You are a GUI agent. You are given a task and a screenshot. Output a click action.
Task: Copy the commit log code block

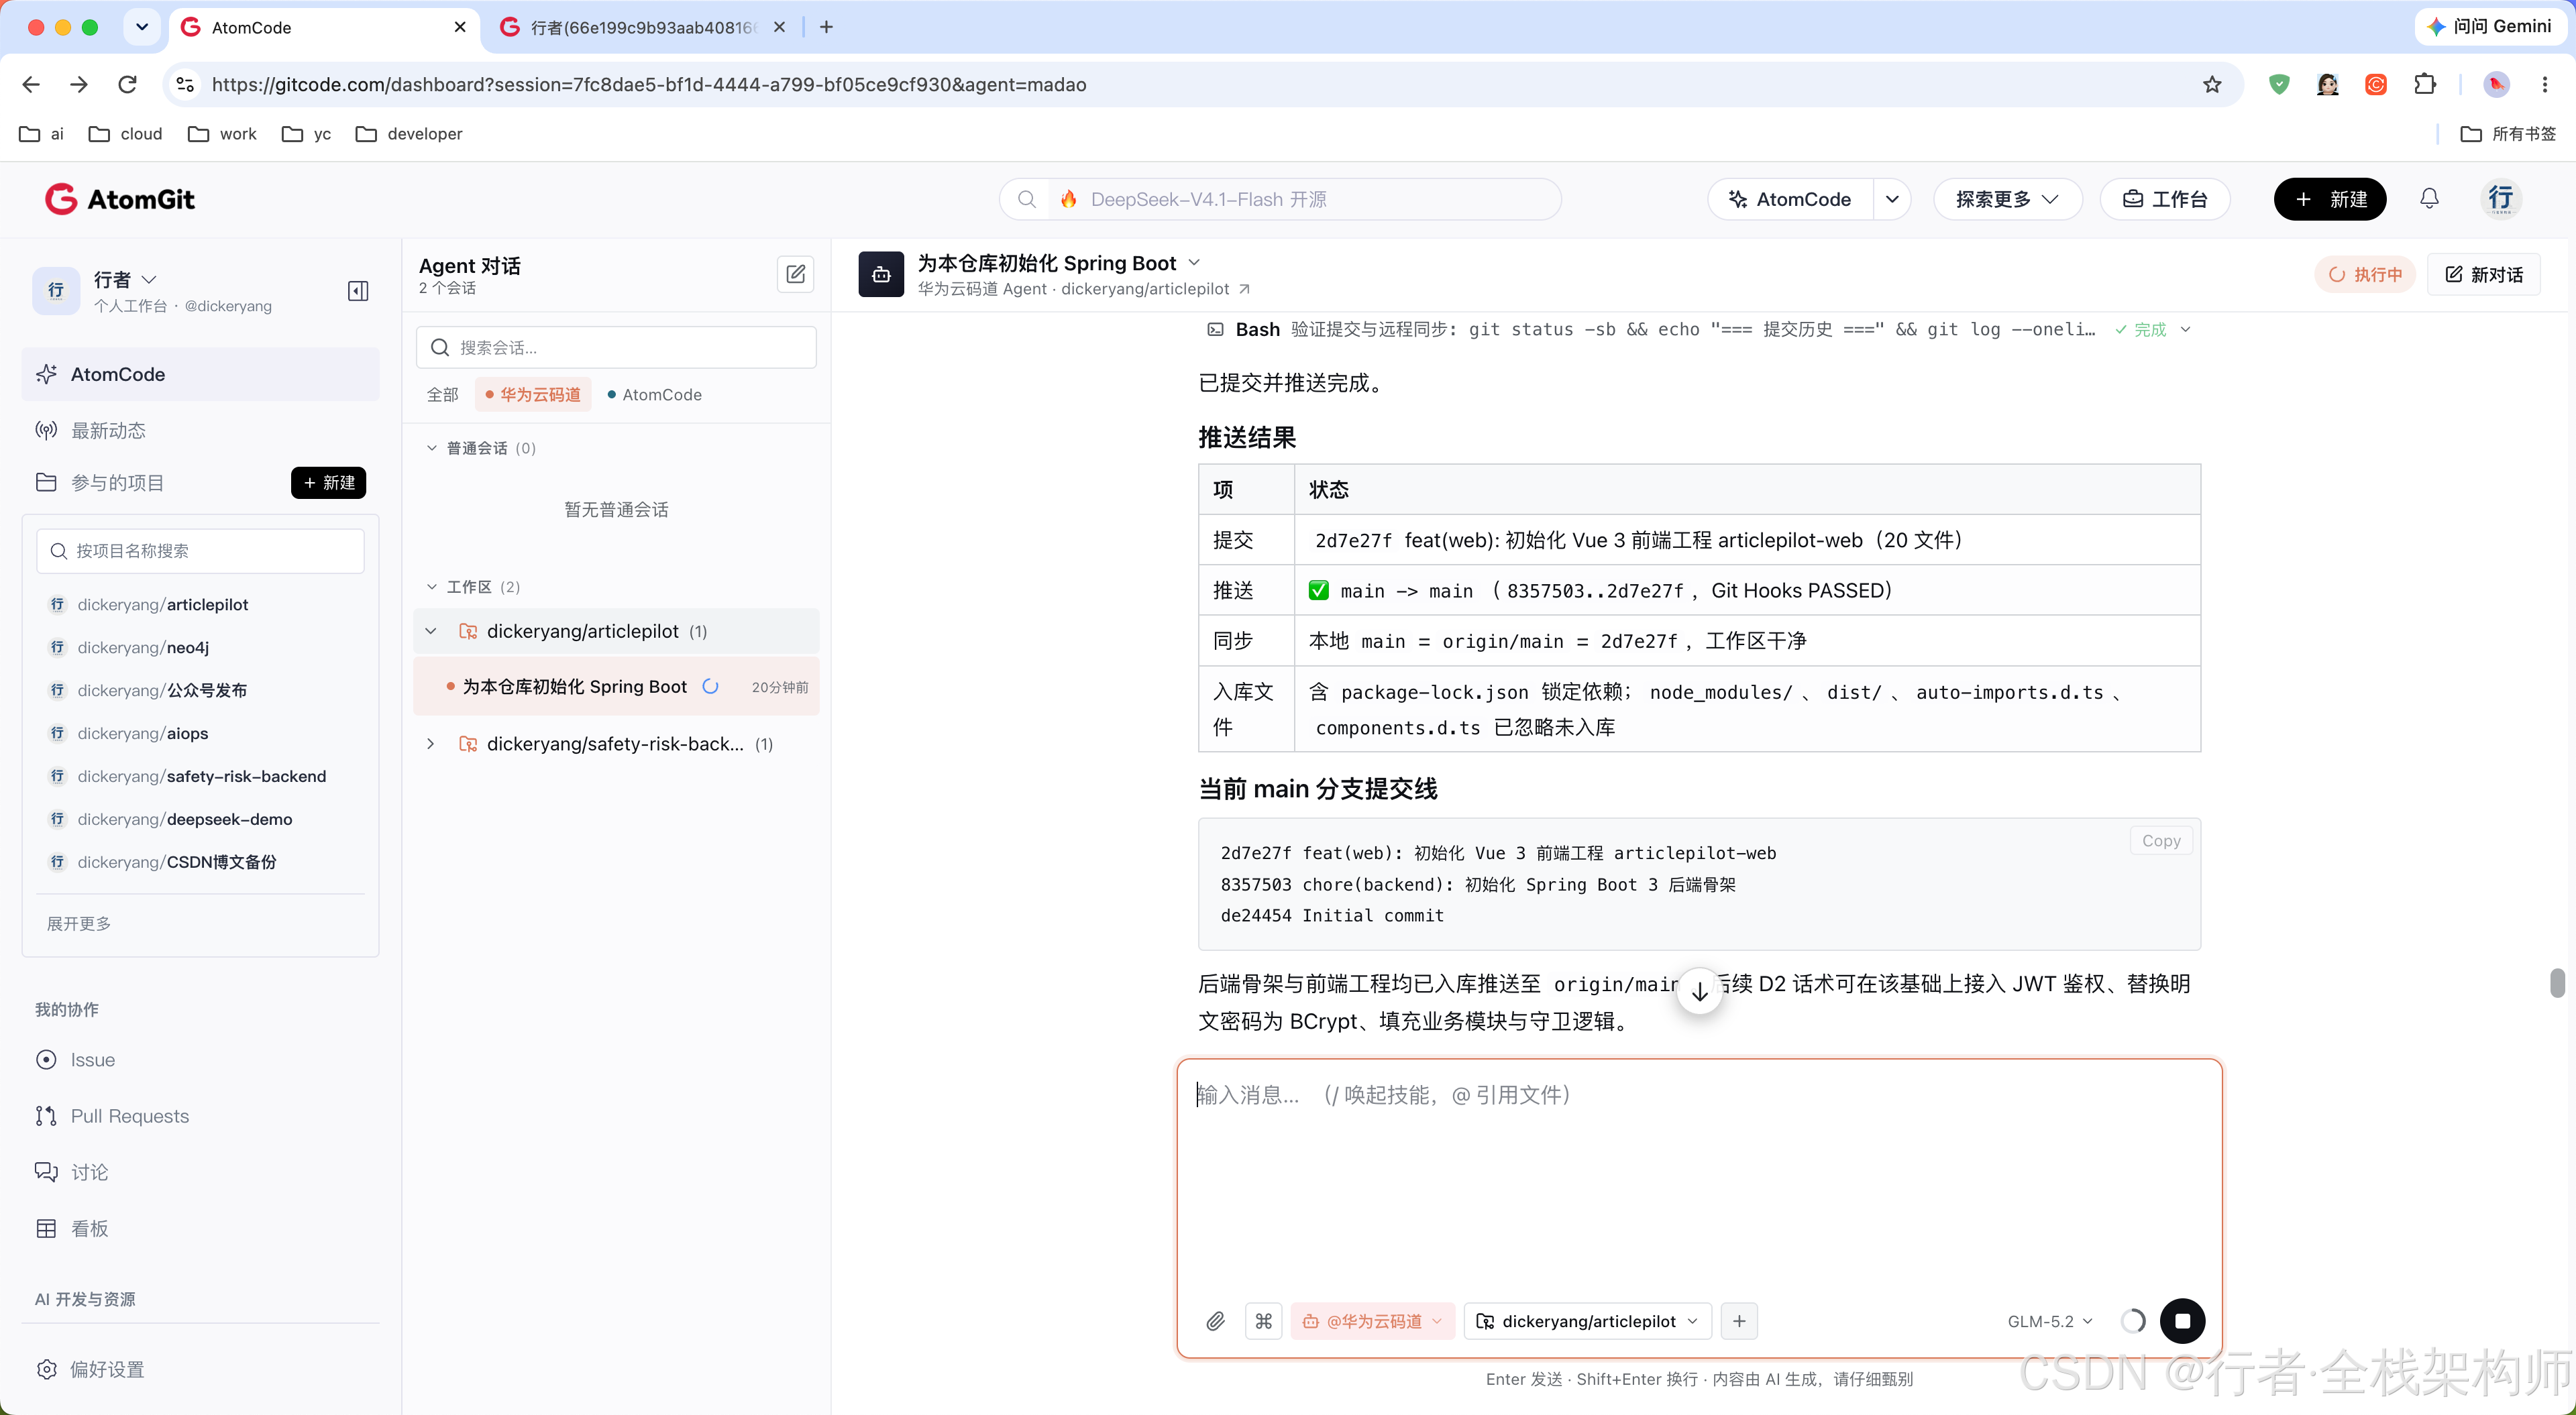(x=2161, y=841)
